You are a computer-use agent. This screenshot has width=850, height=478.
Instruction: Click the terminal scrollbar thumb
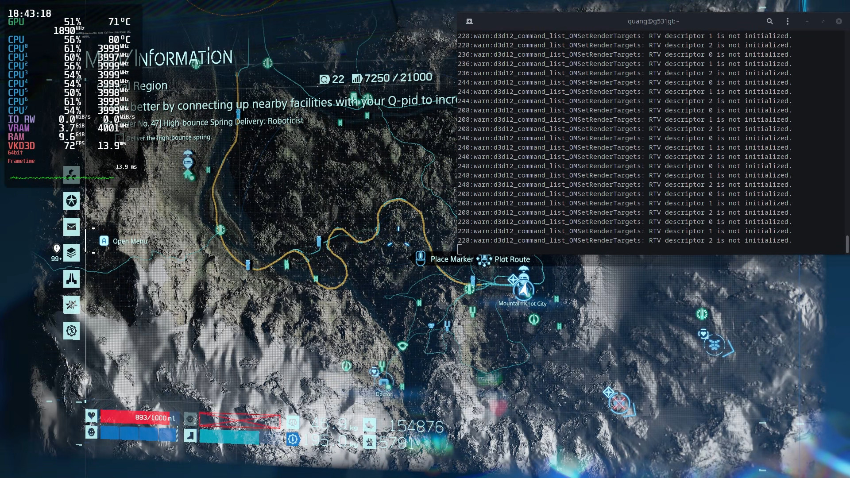point(847,244)
